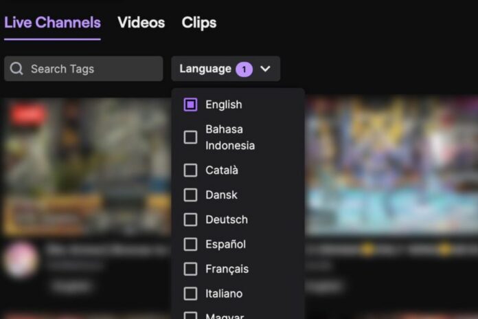Uncheck the English language checkbox
Screen dimensions: 478x319
click(x=191, y=104)
